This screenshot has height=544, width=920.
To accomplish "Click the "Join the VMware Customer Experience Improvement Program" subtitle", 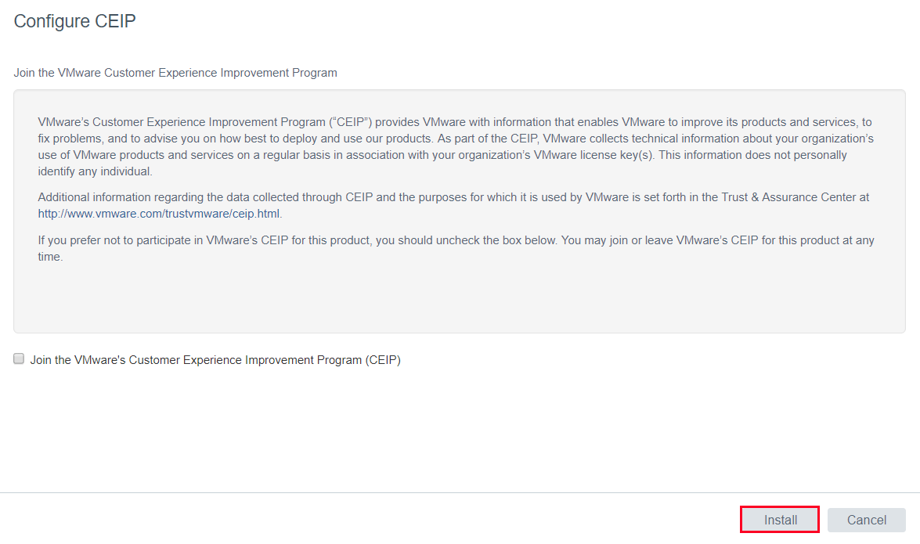I will coord(175,73).
